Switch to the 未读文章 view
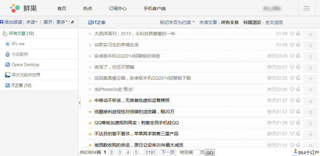 pyautogui.click(x=208, y=22)
